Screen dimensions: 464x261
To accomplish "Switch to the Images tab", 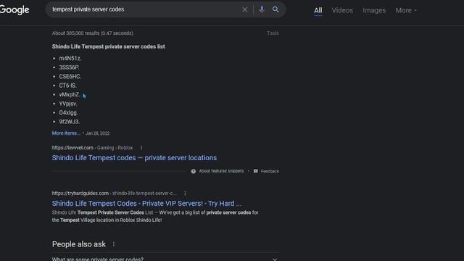I will pyautogui.click(x=374, y=10).
